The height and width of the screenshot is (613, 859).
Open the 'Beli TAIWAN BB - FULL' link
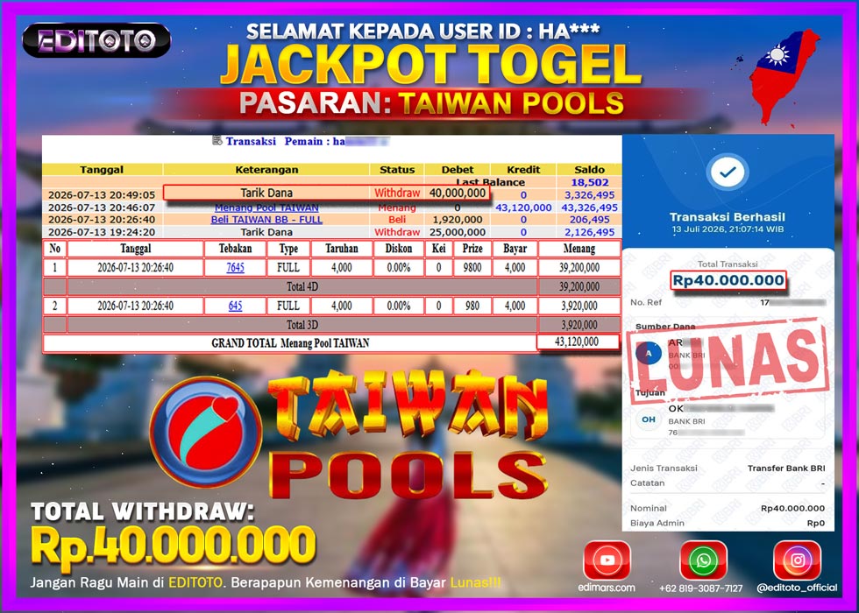266,220
